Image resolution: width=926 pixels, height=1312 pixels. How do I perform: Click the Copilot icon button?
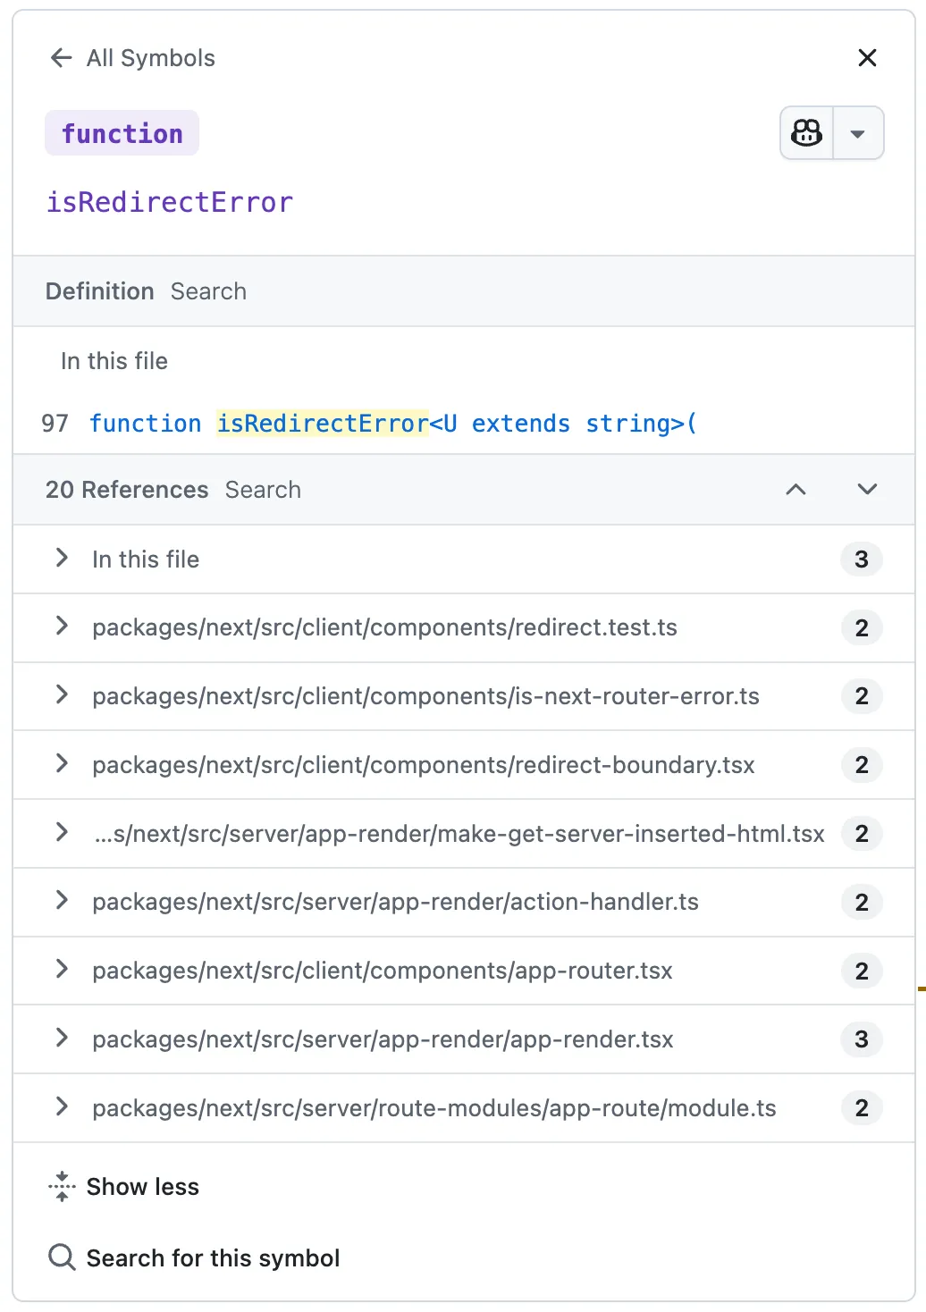pyautogui.click(x=807, y=133)
